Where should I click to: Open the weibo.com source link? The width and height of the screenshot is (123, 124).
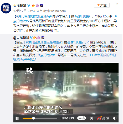click(x=58, y=11)
